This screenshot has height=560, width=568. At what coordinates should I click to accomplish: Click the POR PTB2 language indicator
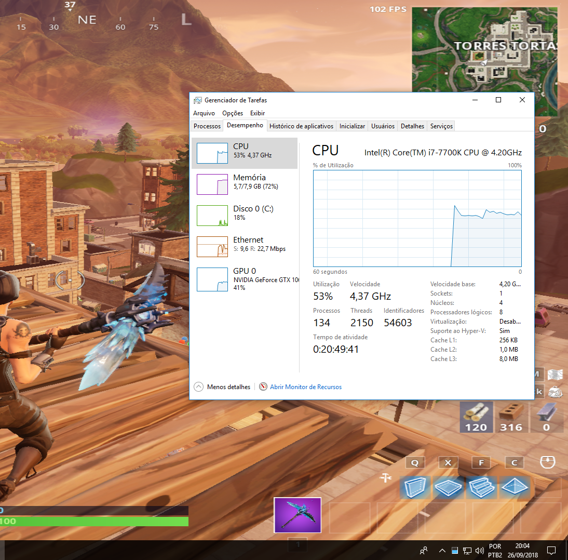495,551
